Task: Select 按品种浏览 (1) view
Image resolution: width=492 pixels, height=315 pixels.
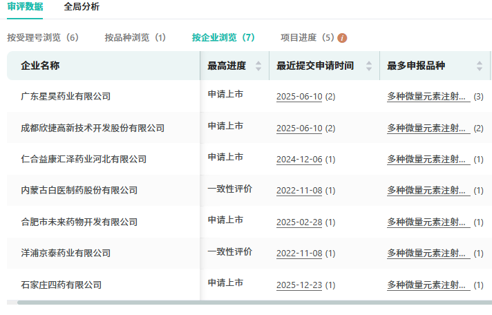Action: (x=135, y=37)
